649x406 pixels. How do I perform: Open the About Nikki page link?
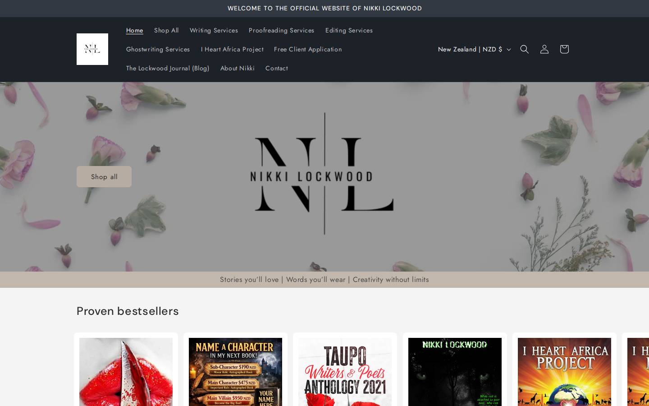[x=238, y=68]
